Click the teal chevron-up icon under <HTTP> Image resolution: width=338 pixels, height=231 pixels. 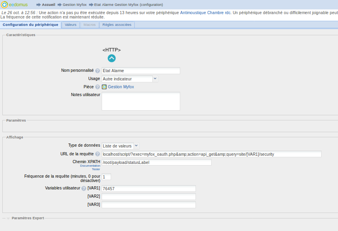point(111,58)
